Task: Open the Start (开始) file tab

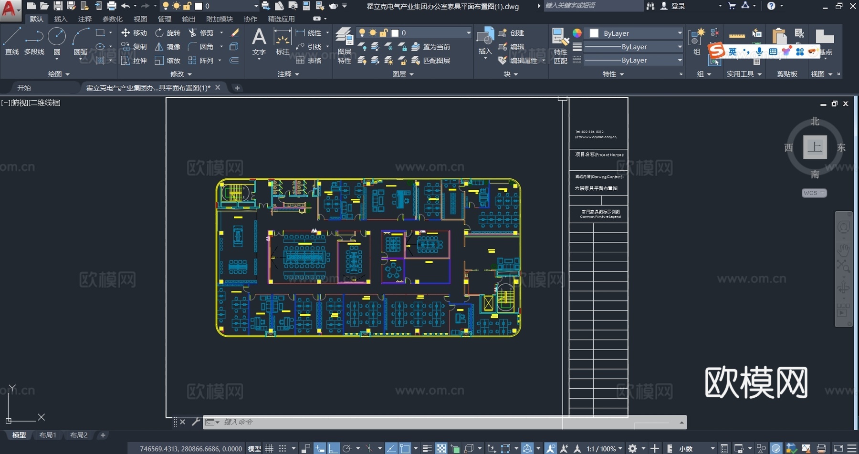Action: click(24, 88)
